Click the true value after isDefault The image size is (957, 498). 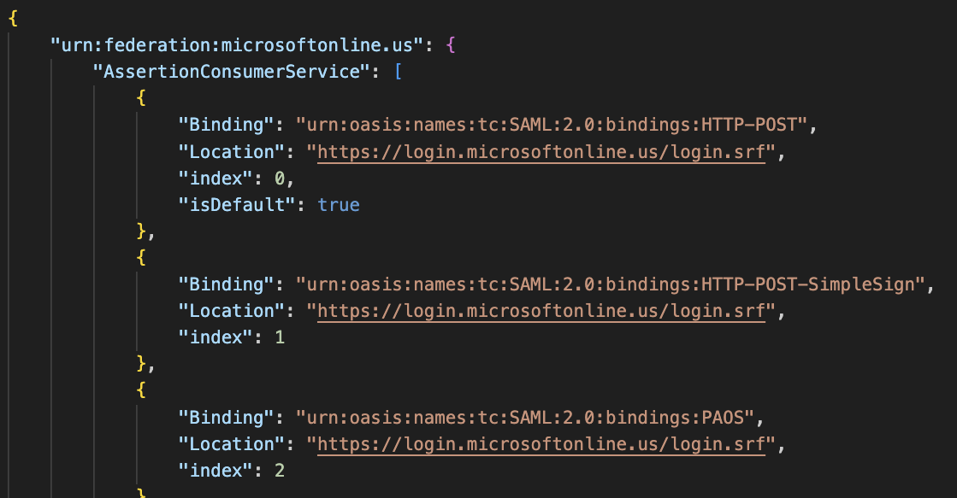339,205
